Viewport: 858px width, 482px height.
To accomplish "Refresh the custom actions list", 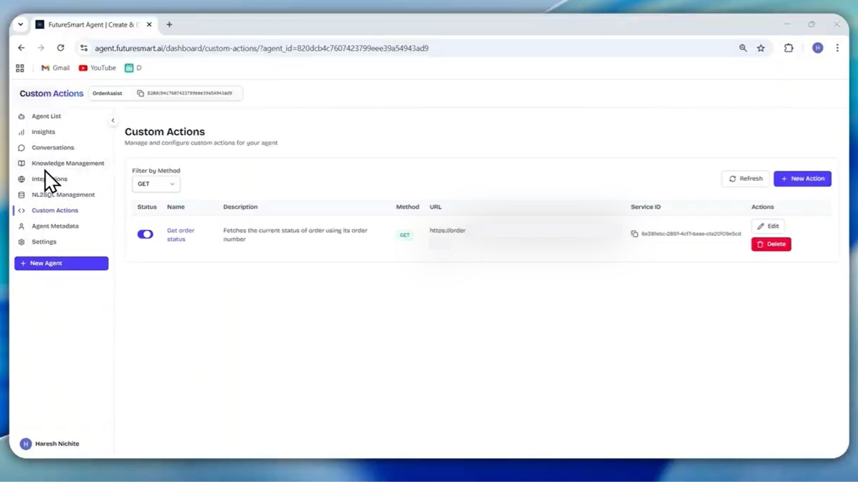I will pos(745,179).
